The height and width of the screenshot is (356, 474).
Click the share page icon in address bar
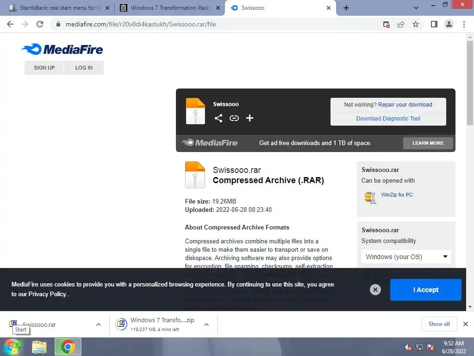tap(401, 24)
